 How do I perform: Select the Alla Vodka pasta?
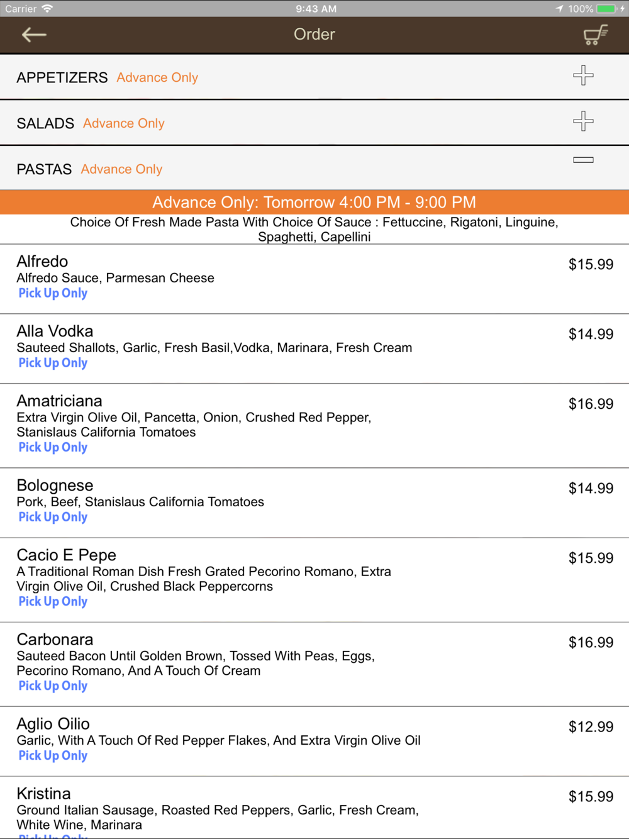click(314, 348)
